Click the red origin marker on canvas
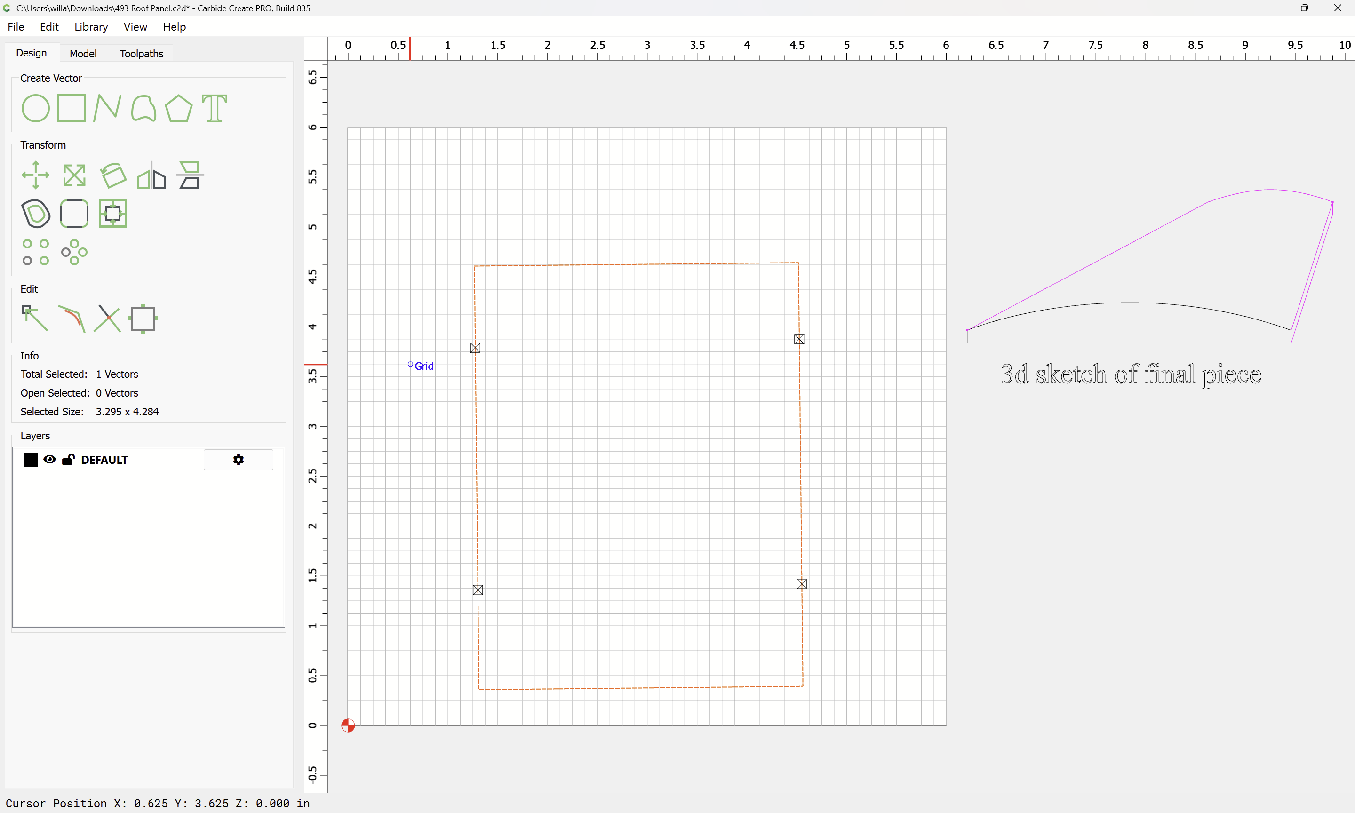1355x813 pixels. (x=348, y=725)
